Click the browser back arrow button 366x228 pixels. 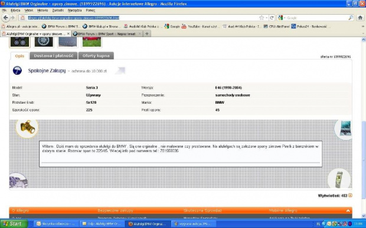point(5,18)
